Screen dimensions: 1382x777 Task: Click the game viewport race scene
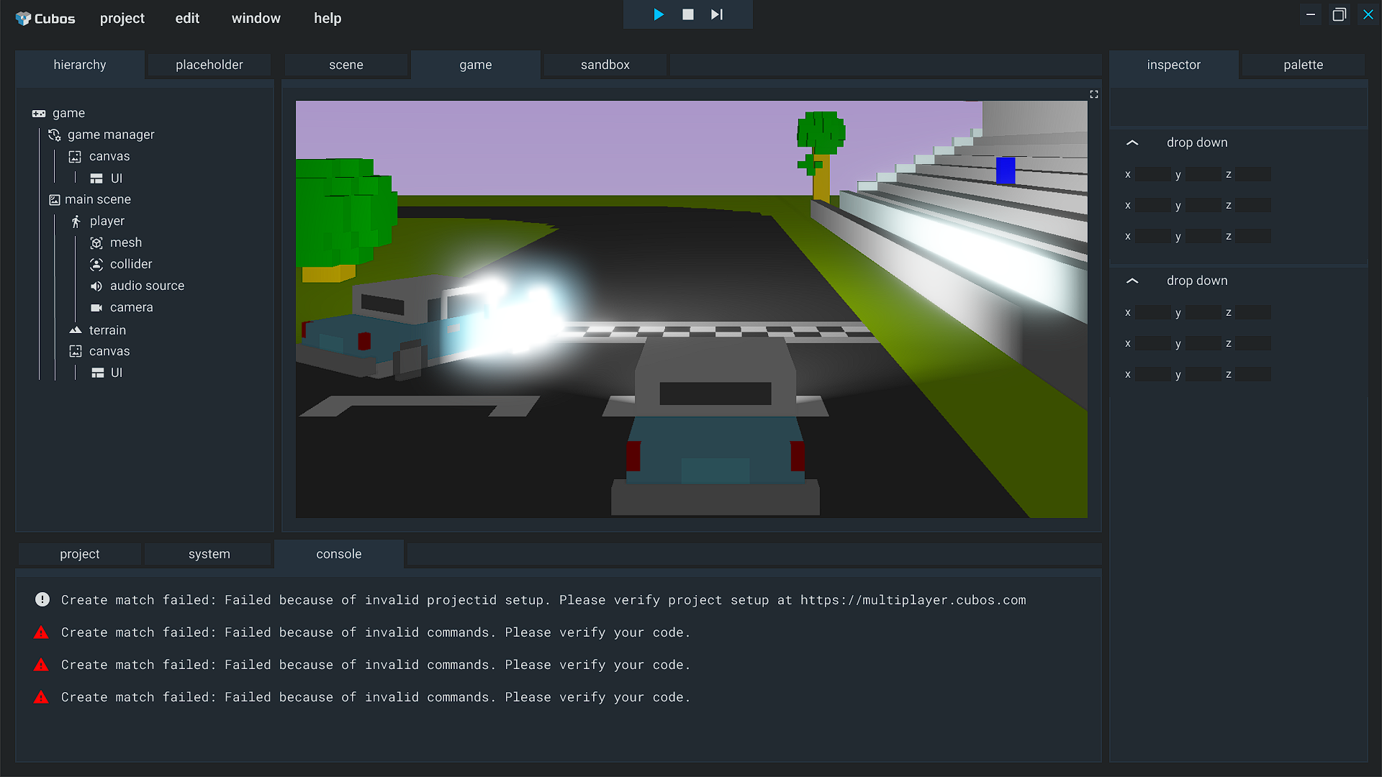pyautogui.click(x=692, y=309)
